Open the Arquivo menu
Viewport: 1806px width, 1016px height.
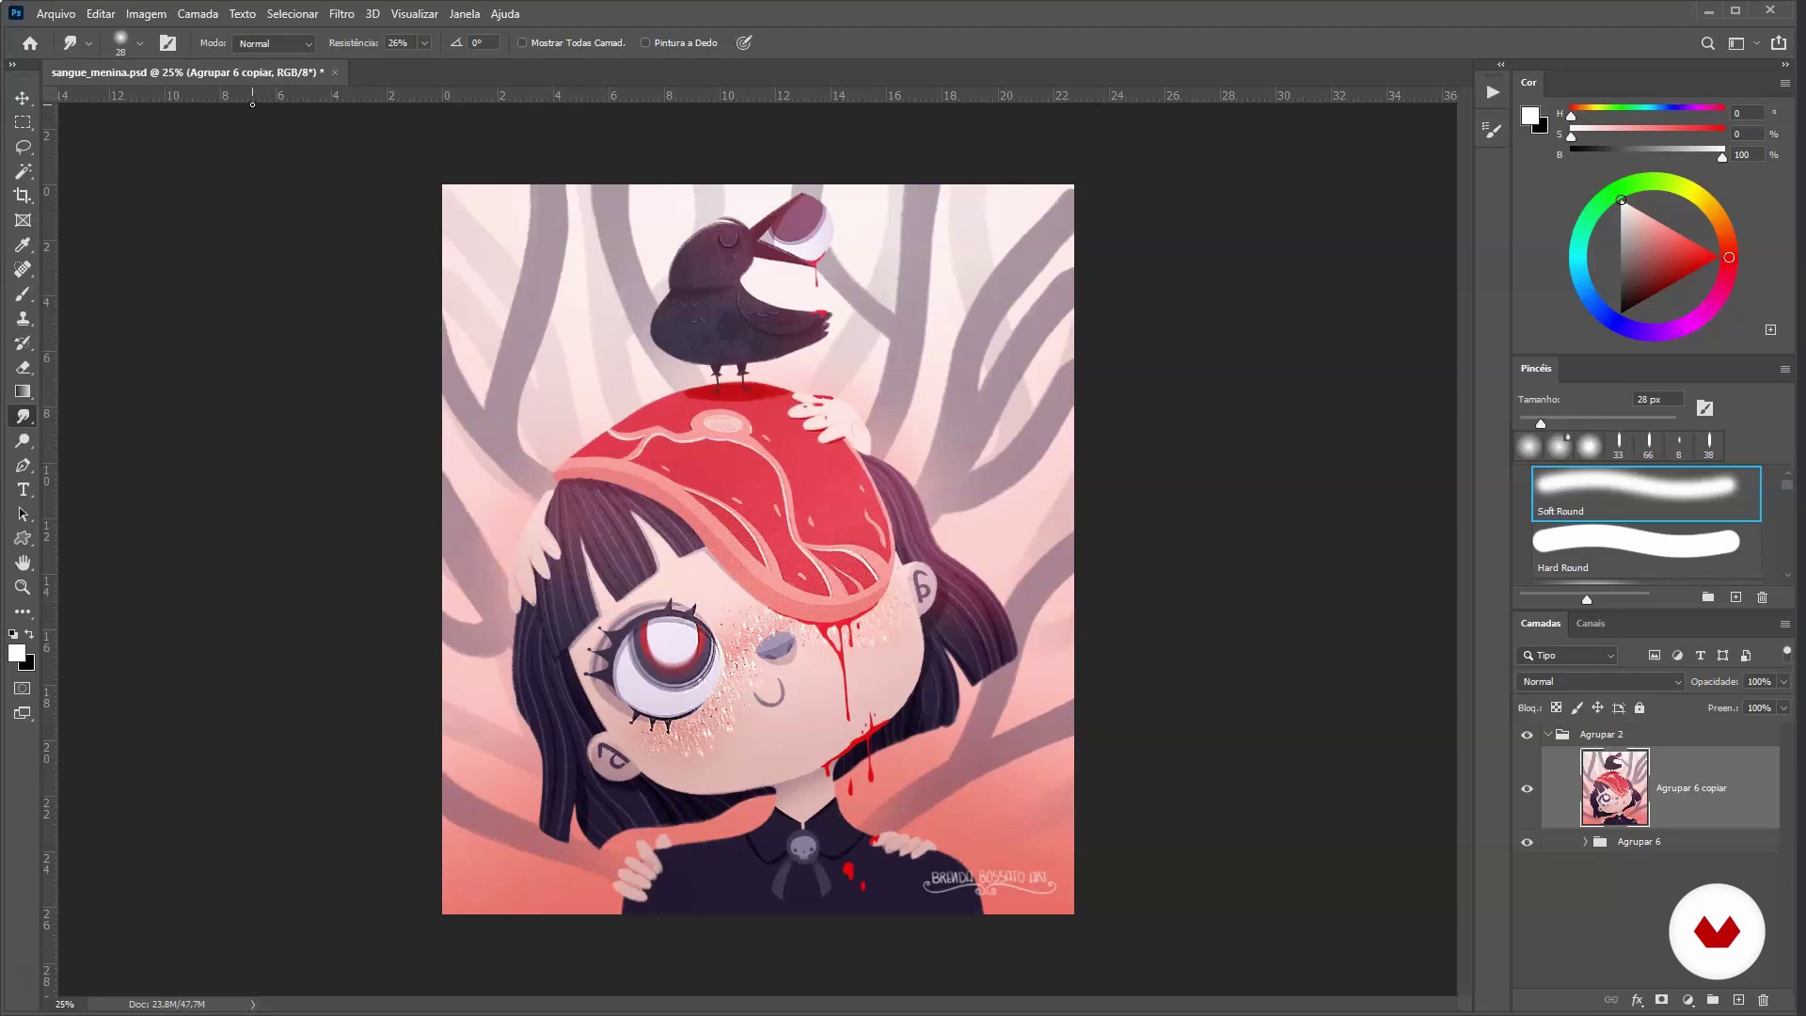point(55,14)
